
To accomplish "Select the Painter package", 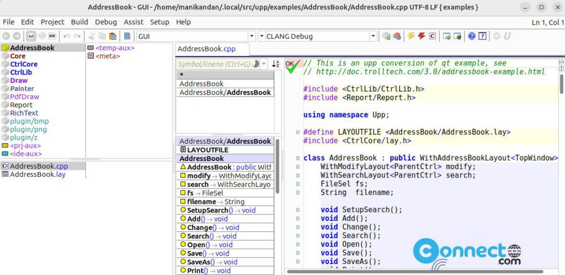I will (x=42, y=89).
